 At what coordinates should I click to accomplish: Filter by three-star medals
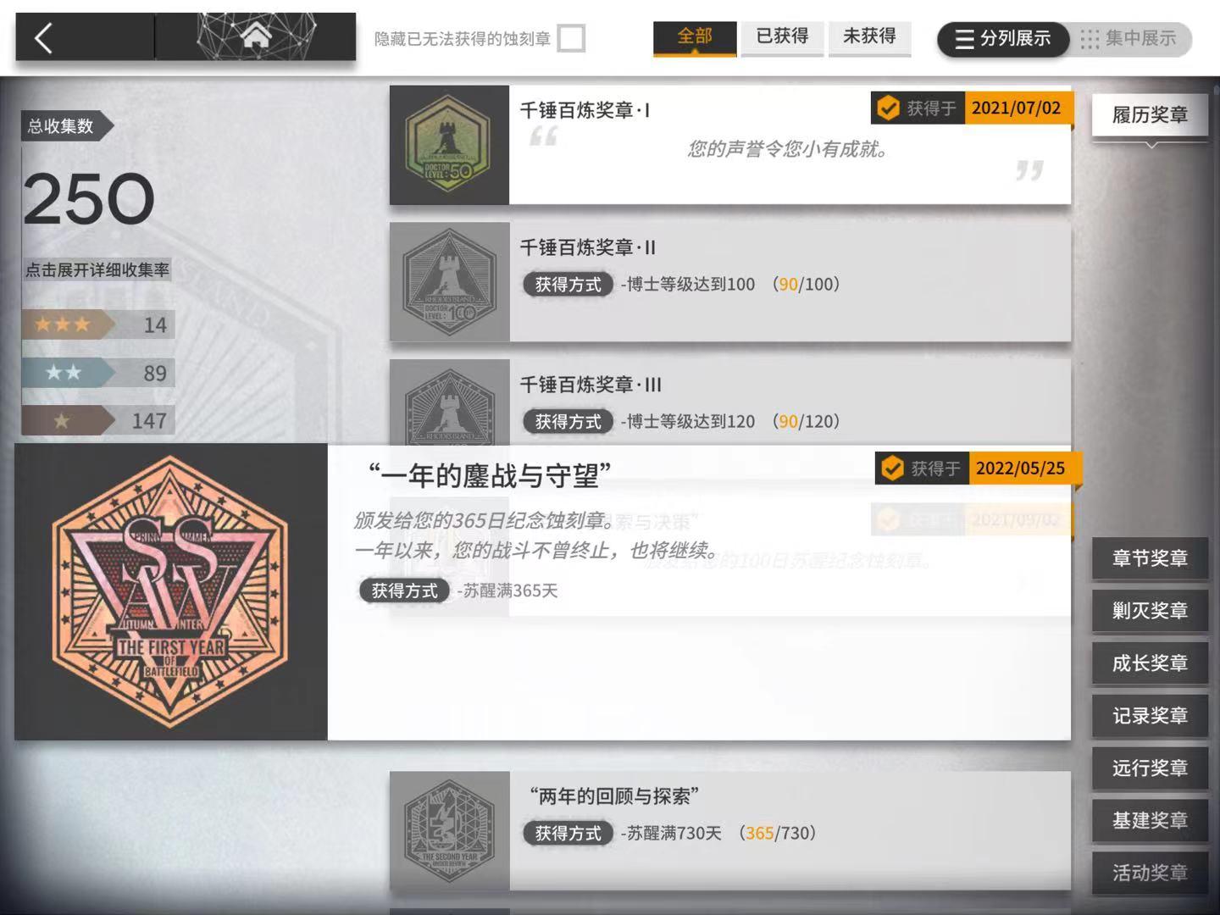[98, 324]
